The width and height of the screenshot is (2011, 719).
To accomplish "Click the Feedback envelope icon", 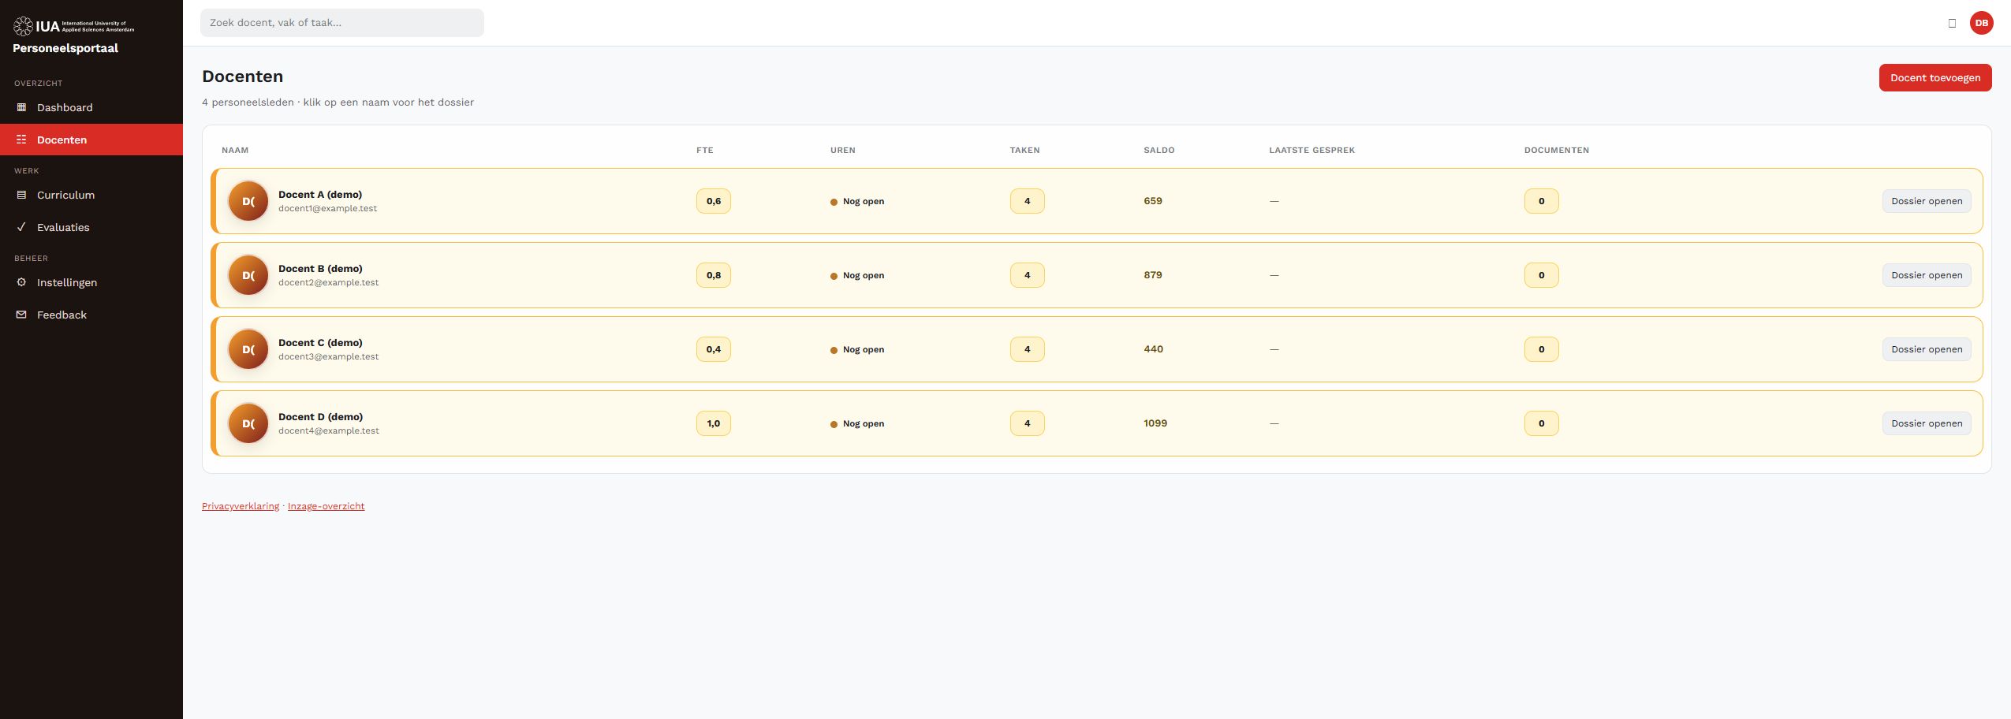I will (21, 315).
